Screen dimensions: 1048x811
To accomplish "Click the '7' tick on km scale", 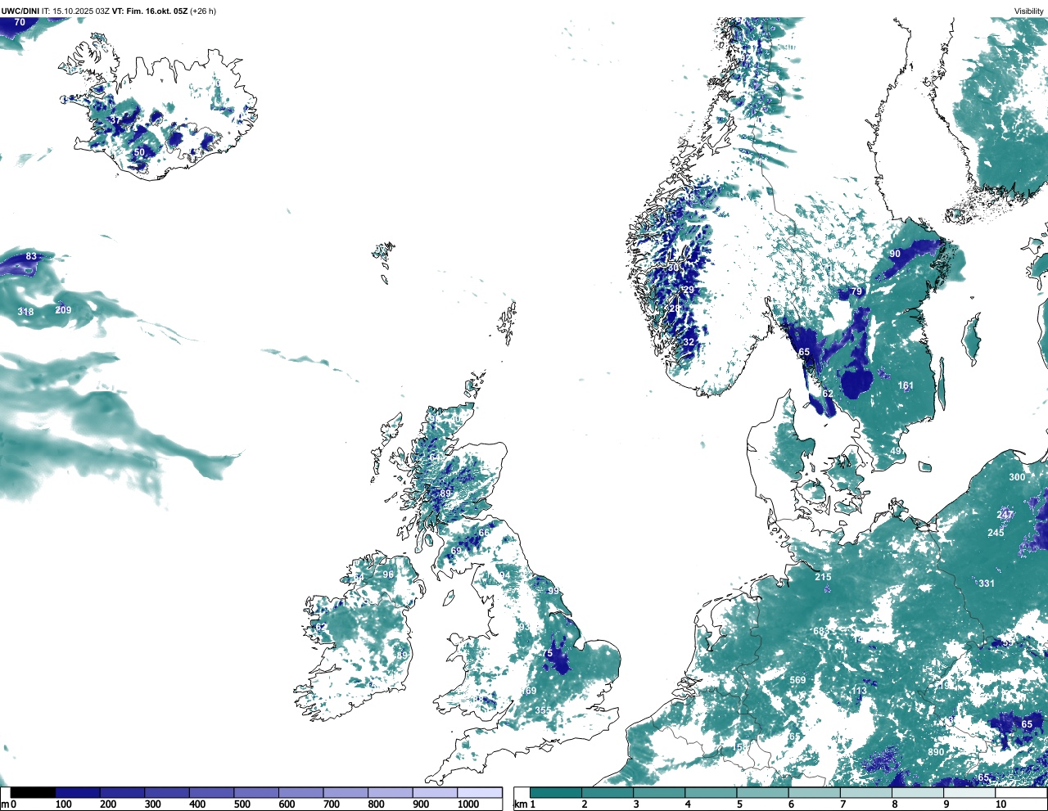I will pos(843,804).
